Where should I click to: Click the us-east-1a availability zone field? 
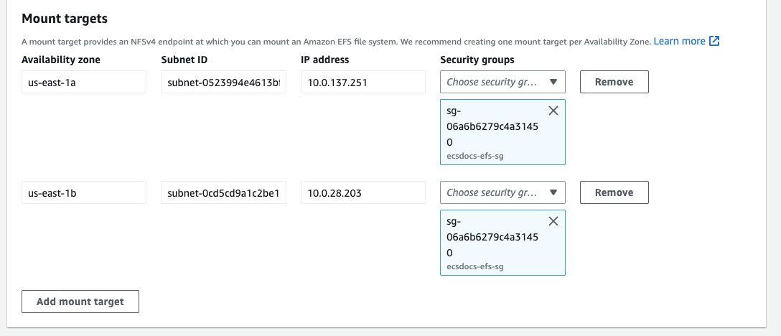(x=84, y=82)
